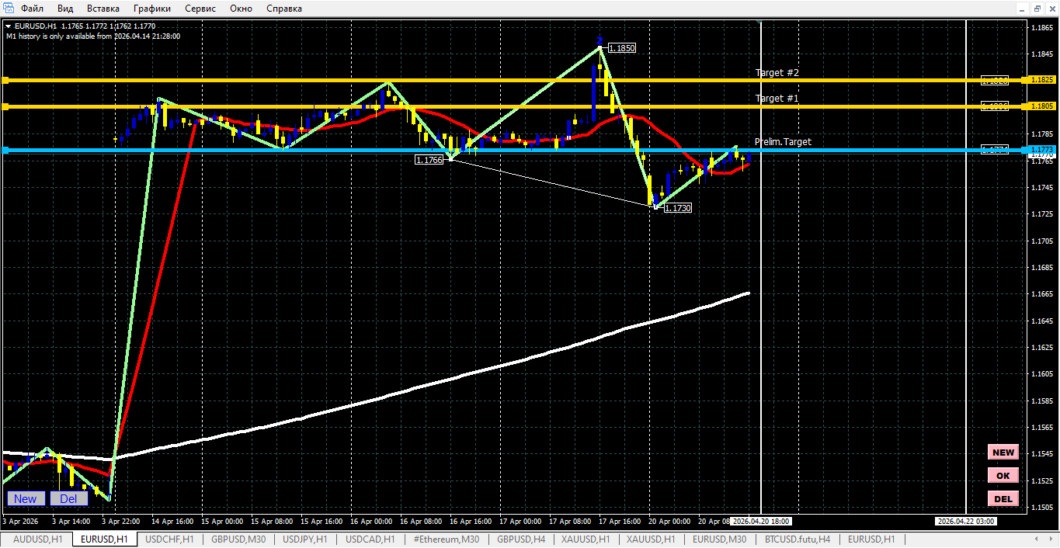Click the 1.1773 blue price tag on axis

[1041, 149]
